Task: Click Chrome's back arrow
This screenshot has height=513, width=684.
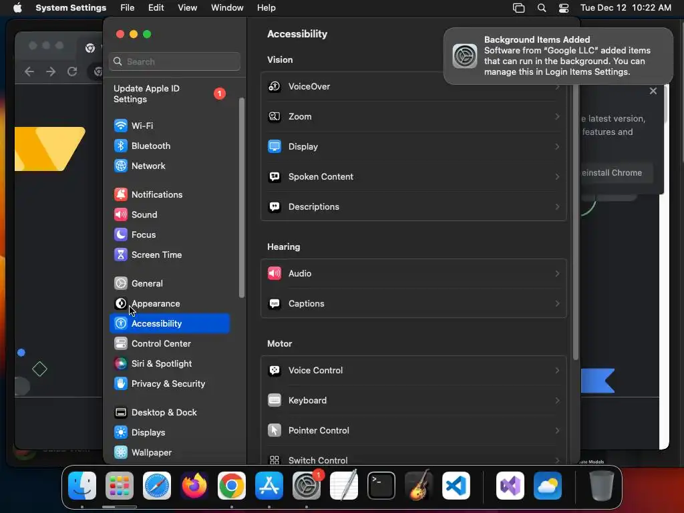Action: [x=29, y=71]
